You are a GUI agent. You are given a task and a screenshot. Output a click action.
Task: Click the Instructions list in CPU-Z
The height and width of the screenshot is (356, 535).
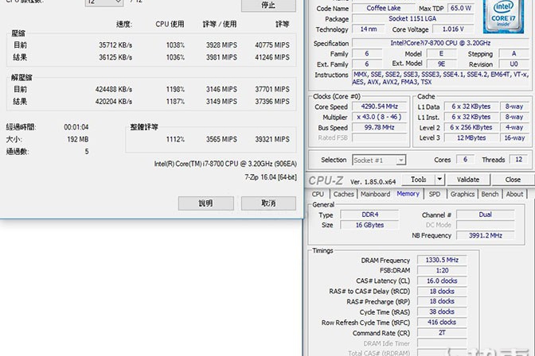point(440,78)
